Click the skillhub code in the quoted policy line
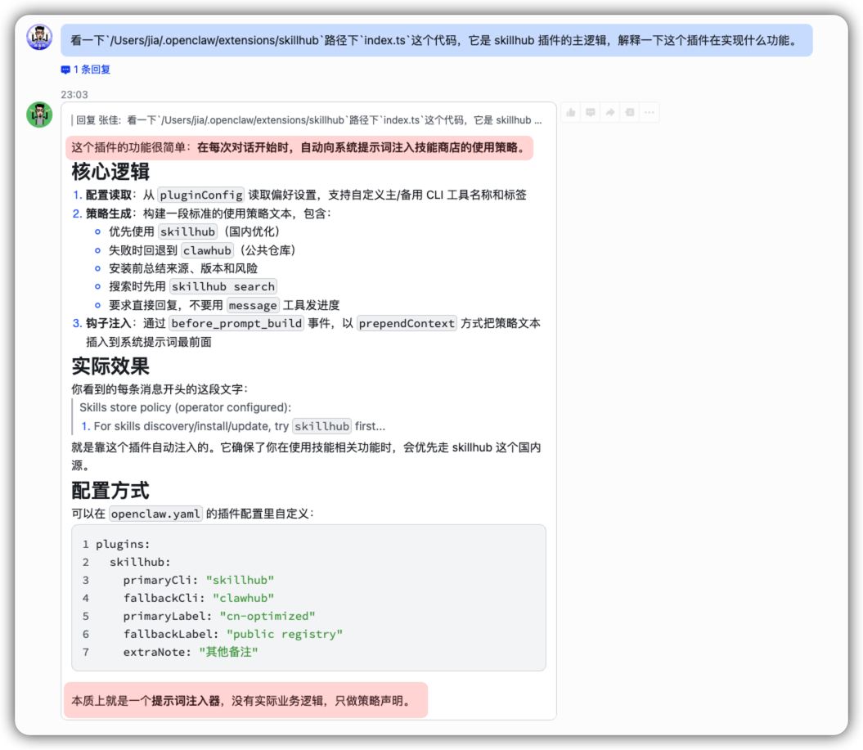863x750 pixels. [x=322, y=426]
